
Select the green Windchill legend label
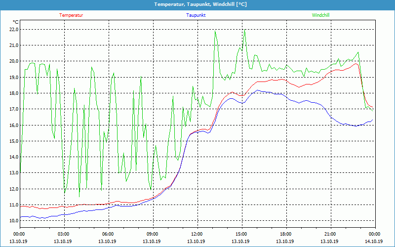click(x=321, y=15)
